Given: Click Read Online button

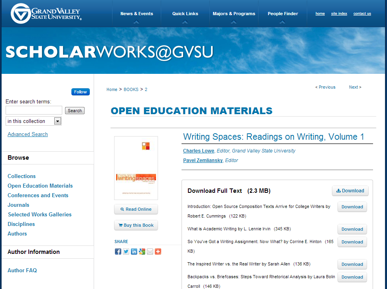Looking at the screenshot, I should coord(136,209).
